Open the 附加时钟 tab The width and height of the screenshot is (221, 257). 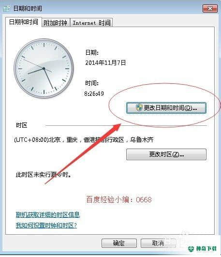(56, 23)
